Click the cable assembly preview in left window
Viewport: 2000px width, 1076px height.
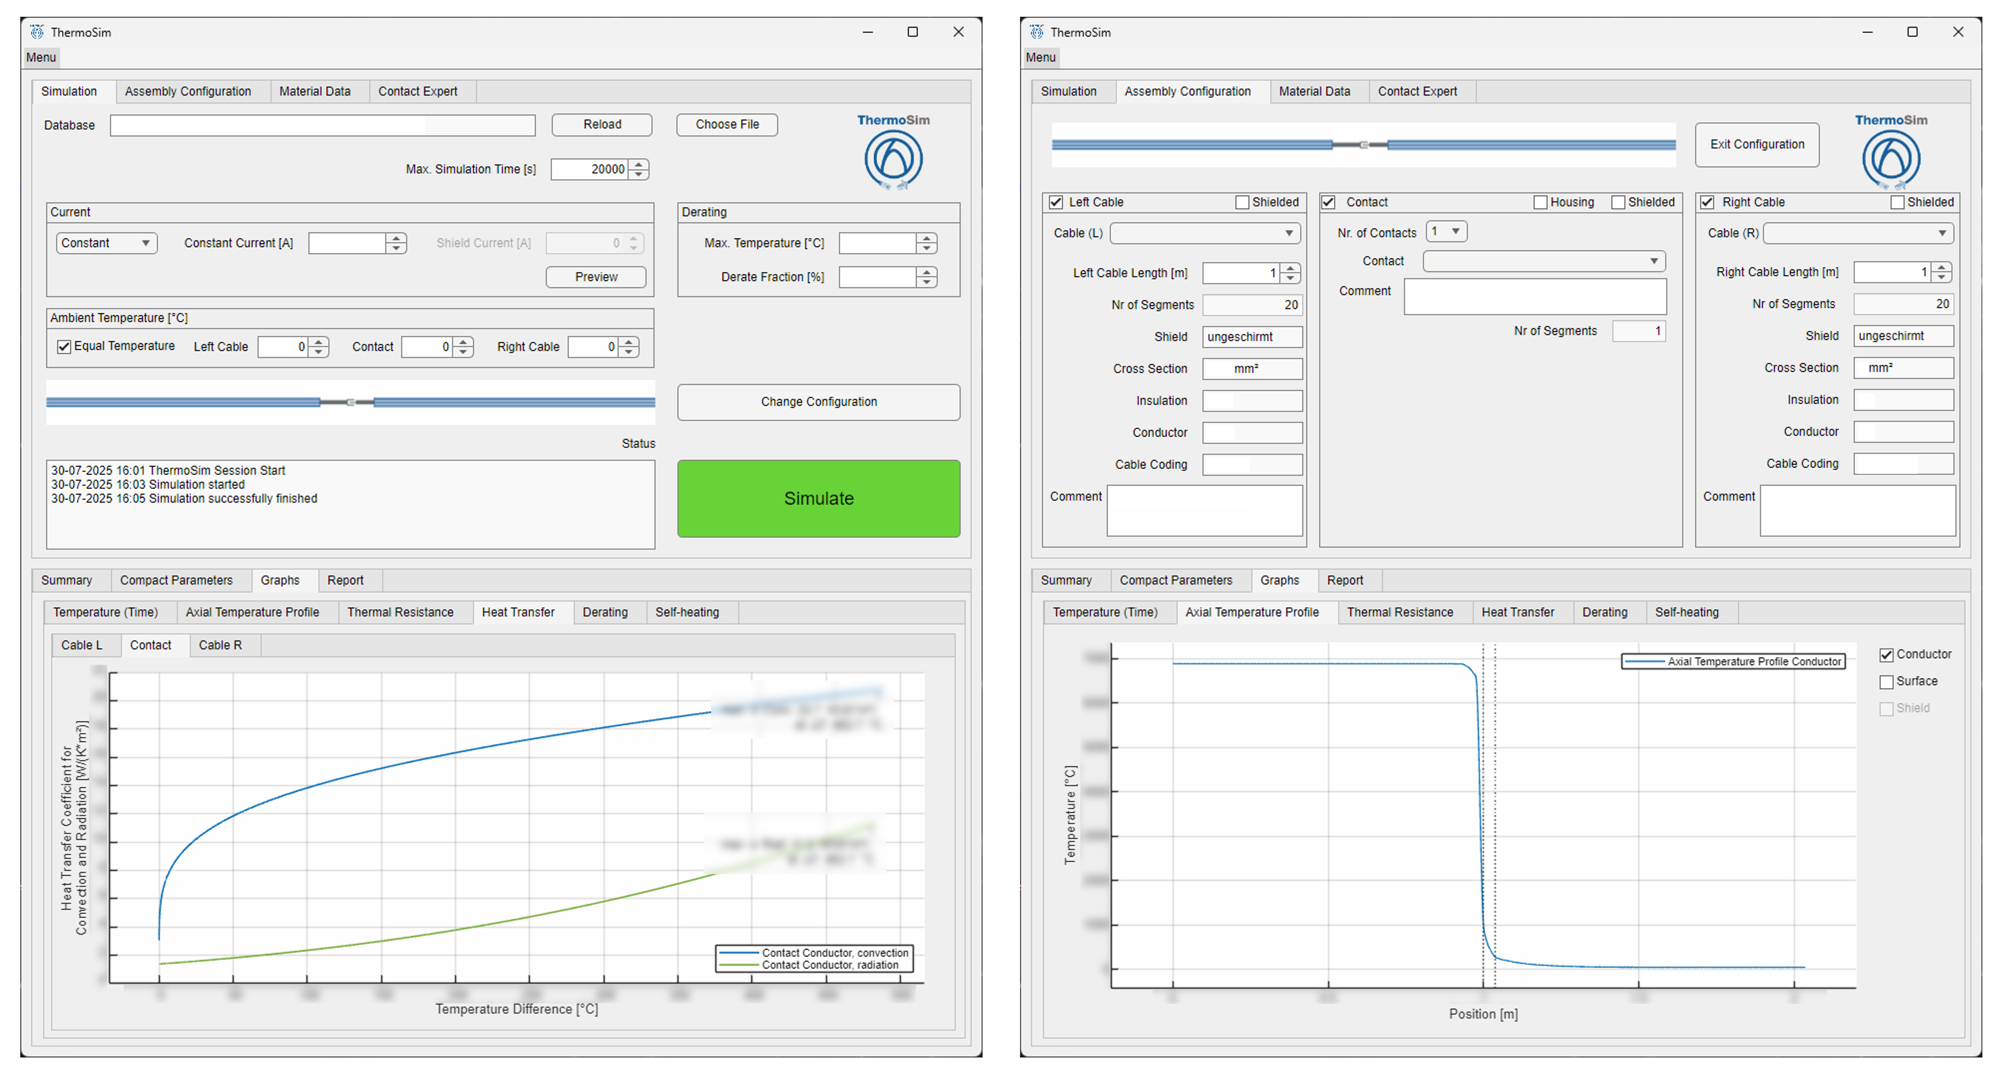tap(350, 402)
